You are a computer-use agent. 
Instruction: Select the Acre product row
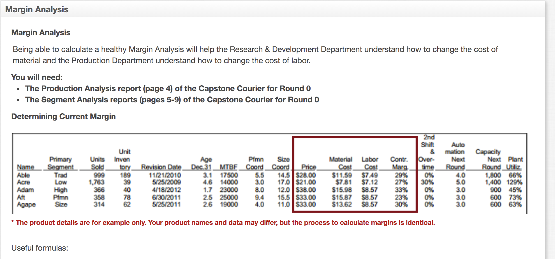24,182
